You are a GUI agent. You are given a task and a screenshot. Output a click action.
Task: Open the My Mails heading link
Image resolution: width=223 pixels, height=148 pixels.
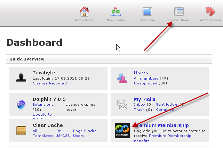click(144, 99)
